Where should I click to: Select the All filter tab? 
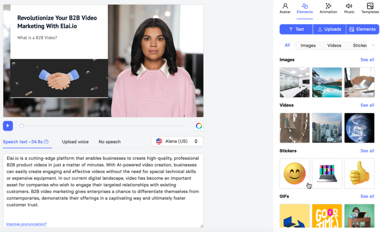[287, 45]
